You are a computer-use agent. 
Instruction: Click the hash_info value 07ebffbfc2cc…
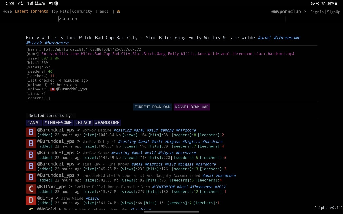97,49
